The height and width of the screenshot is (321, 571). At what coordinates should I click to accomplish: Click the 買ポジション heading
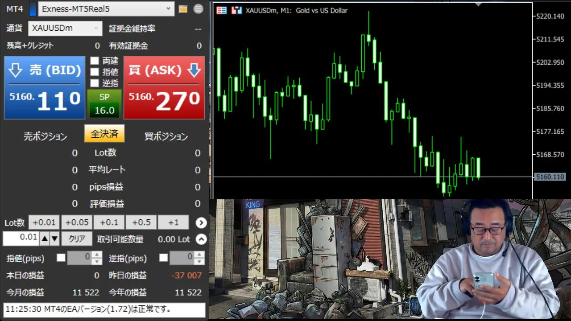coord(166,136)
